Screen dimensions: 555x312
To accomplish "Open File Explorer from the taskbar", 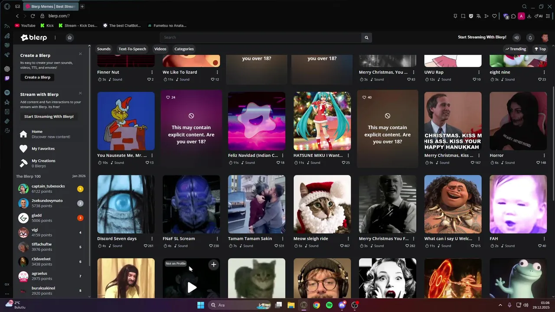I will pyautogui.click(x=291, y=305).
